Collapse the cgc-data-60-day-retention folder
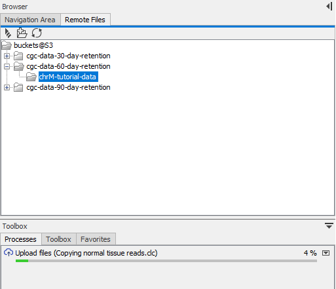This screenshot has height=289, width=336. coord(7,66)
